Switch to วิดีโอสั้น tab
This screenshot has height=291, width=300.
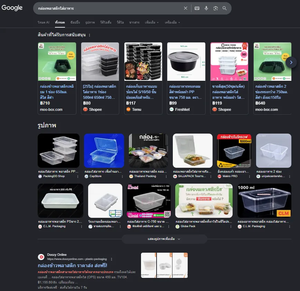click(x=106, y=22)
